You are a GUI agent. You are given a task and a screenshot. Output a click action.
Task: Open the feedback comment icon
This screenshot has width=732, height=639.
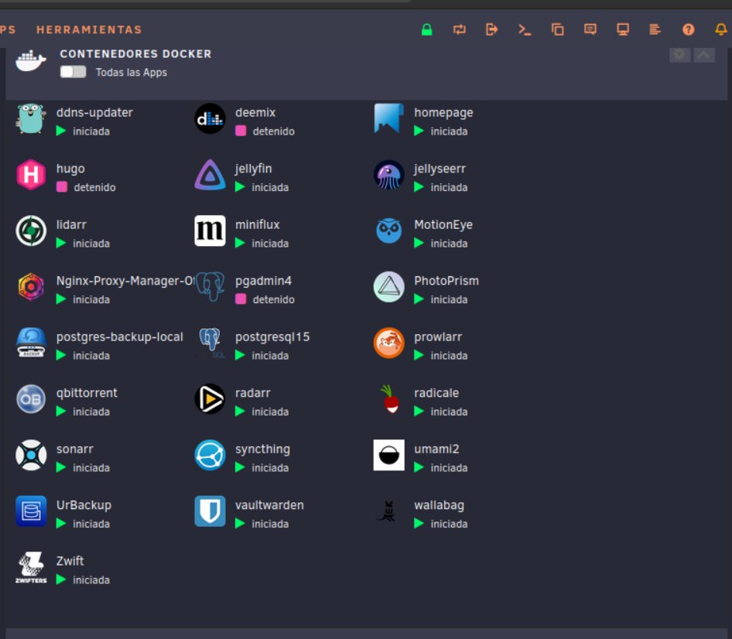[590, 29]
